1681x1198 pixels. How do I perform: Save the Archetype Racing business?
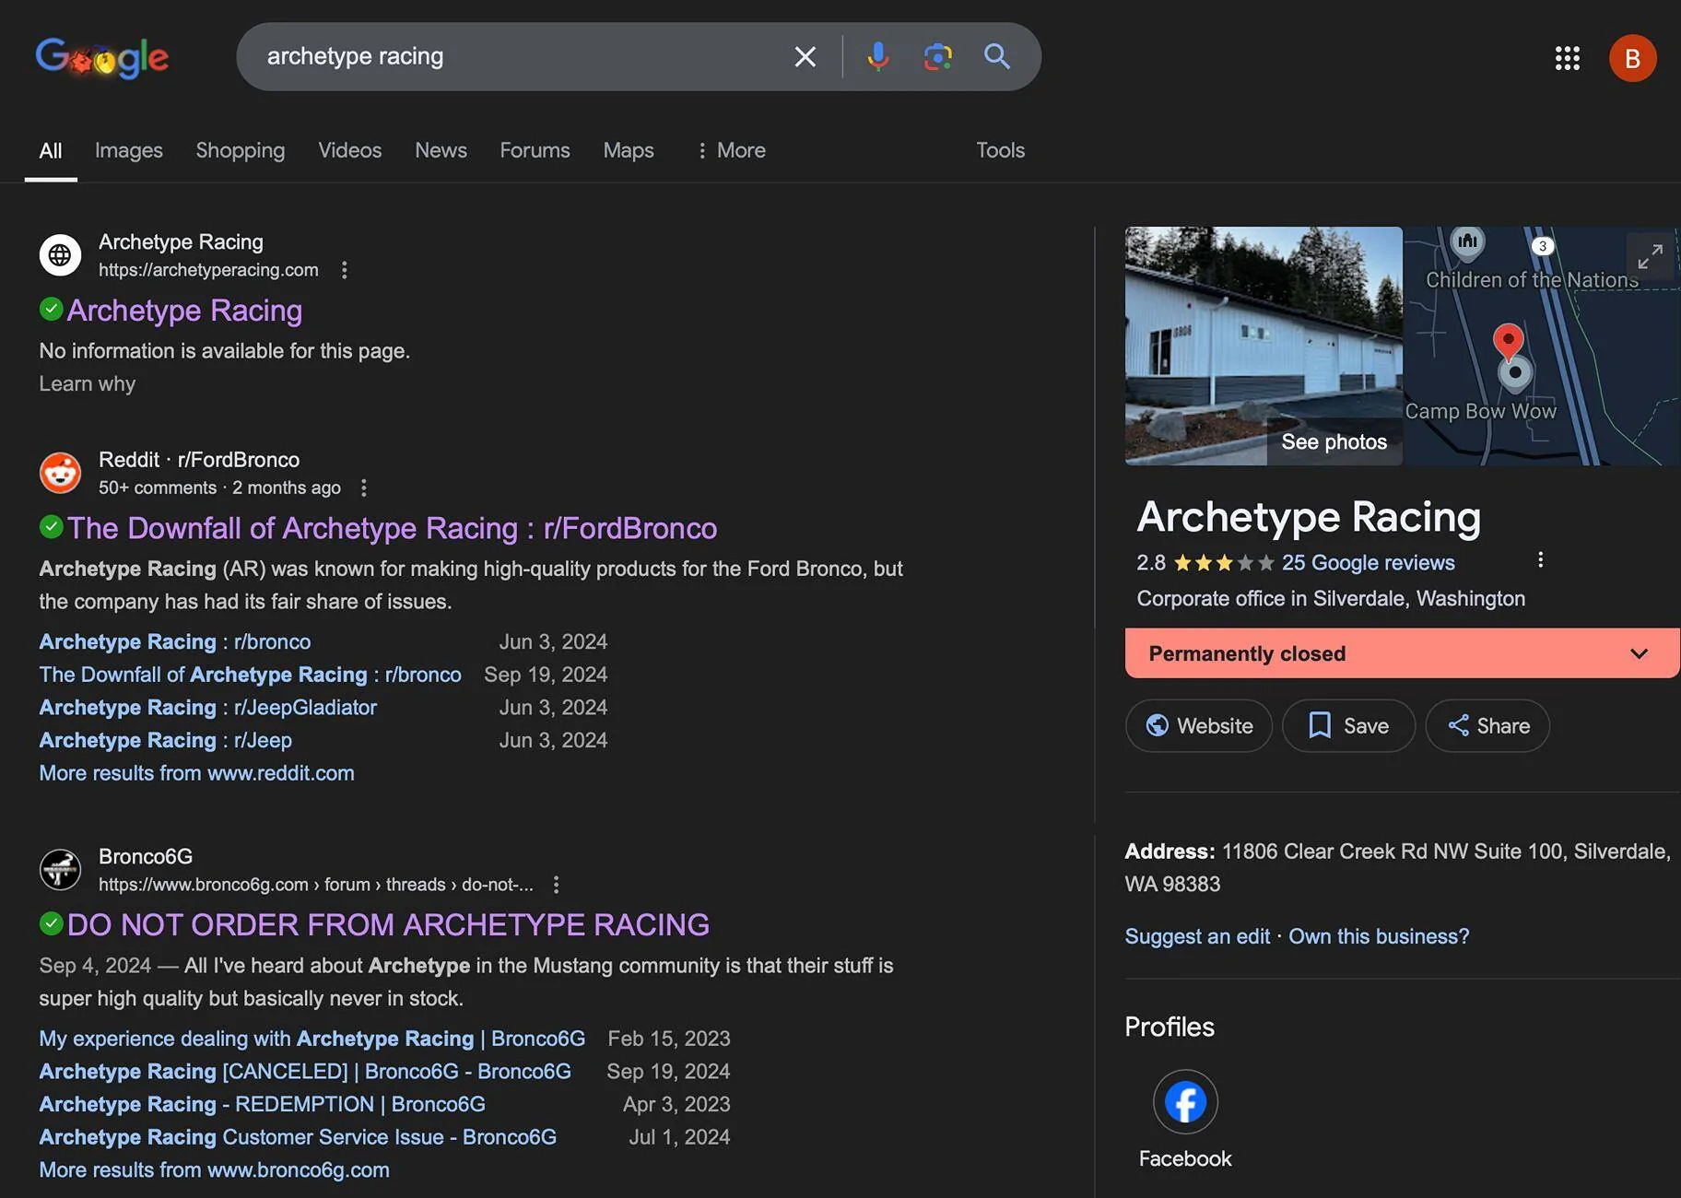1348,726
